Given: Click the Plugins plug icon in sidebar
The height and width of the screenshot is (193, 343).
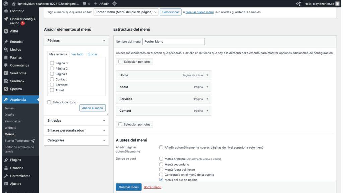Looking at the screenshot, I should point(6,160).
